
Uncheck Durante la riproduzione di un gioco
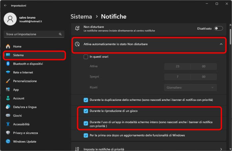click(x=86, y=111)
